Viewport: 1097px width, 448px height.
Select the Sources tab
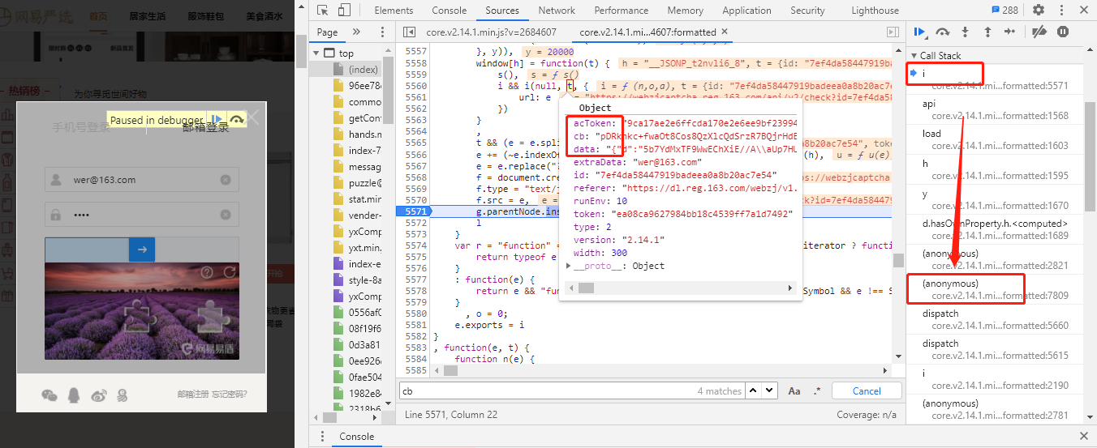pyautogui.click(x=502, y=11)
